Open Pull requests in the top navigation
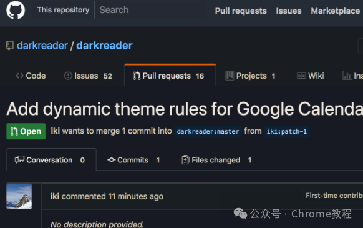This screenshot has width=363, height=228. click(x=241, y=11)
